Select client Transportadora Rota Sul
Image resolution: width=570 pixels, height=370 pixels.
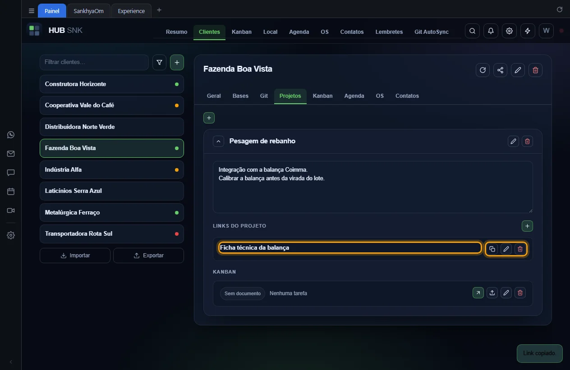tap(112, 234)
